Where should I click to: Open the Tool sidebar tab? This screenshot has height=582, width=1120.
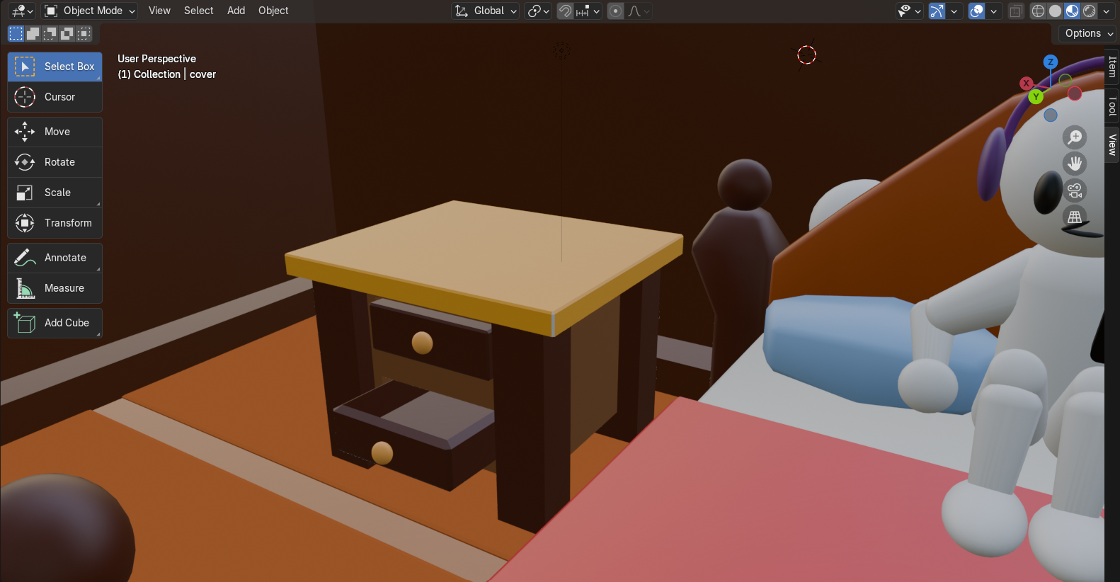pos(1112,105)
